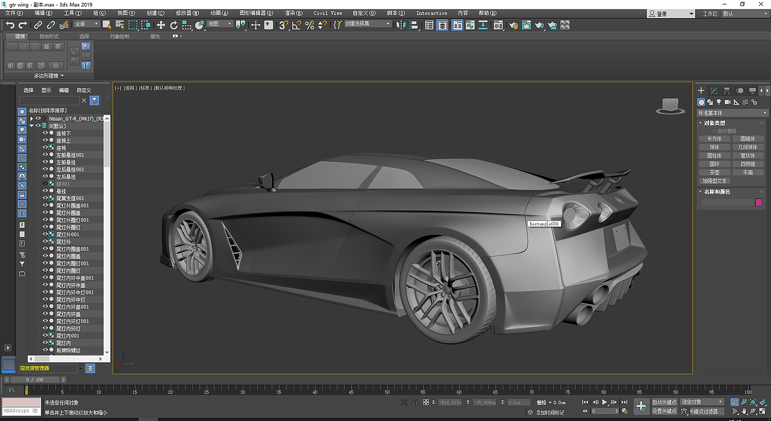Click the frame number input field at bottom

coord(36,379)
